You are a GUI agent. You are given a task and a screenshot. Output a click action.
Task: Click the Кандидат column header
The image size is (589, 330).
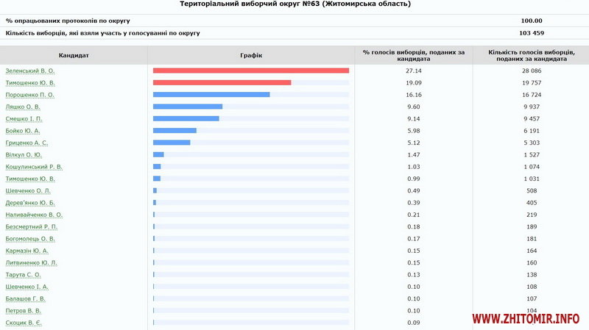74,55
